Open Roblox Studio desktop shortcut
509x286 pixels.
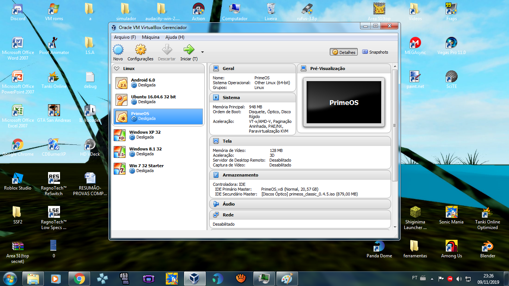pyautogui.click(x=18, y=181)
